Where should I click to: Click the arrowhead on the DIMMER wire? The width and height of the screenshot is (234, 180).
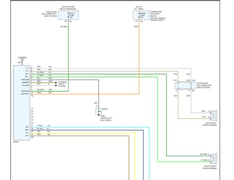click(x=56, y=82)
